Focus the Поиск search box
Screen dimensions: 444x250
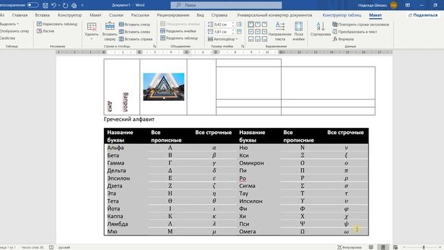(x=226, y=5)
